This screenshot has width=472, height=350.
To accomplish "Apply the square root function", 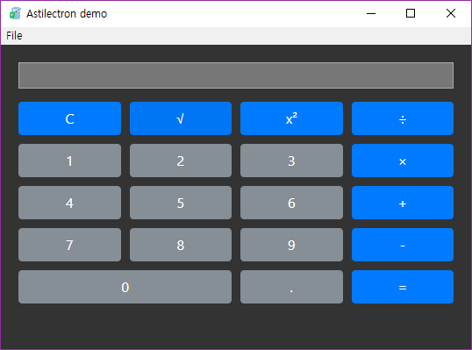I will [x=181, y=118].
